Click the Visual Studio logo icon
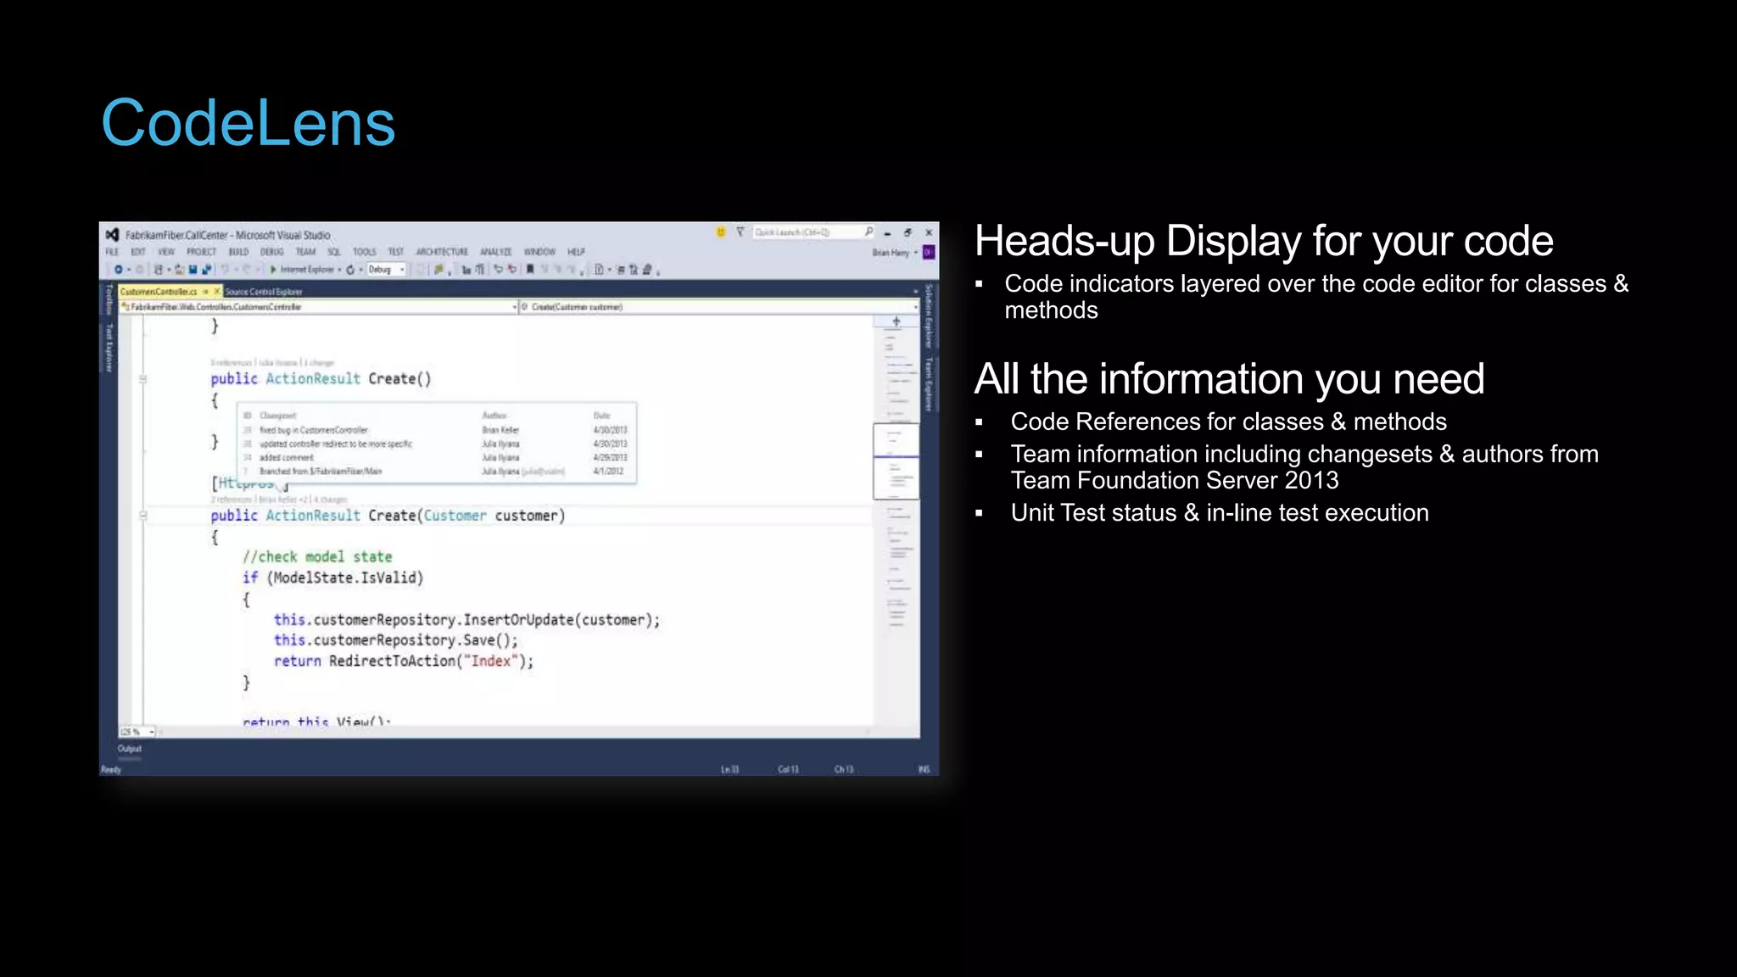The image size is (1737, 977). tap(112, 235)
